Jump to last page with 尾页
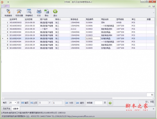Image resolution: width=157 pixels, height=119 pixels. 81,103
